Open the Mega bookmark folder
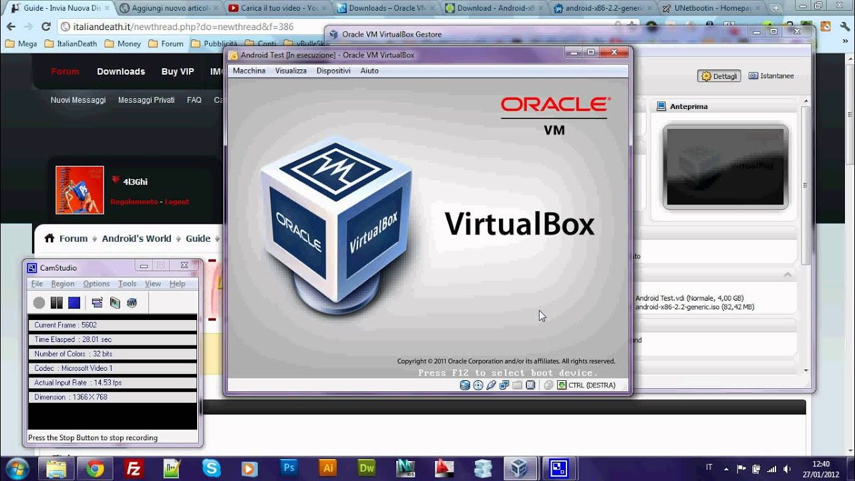The width and height of the screenshot is (855, 481). tap(21, 43)
